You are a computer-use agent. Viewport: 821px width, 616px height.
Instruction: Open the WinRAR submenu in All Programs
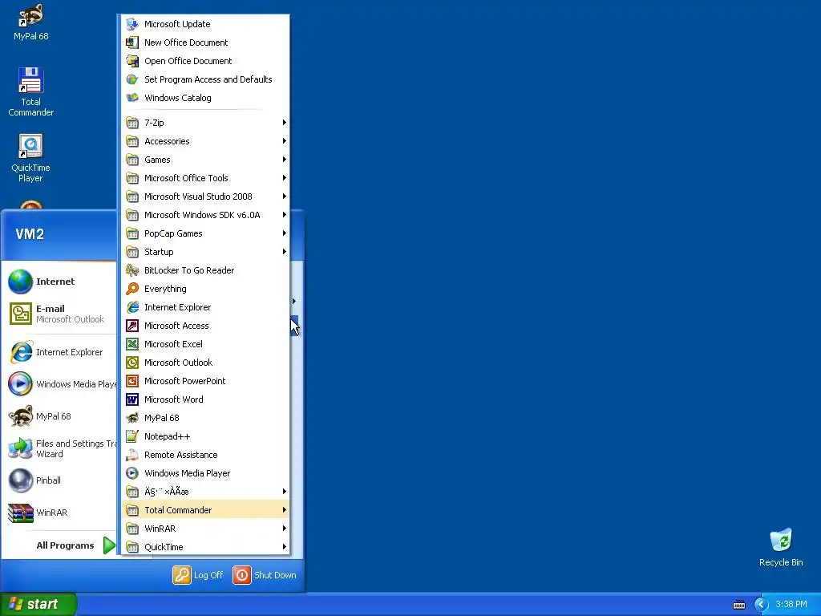(x=205, y=529)
